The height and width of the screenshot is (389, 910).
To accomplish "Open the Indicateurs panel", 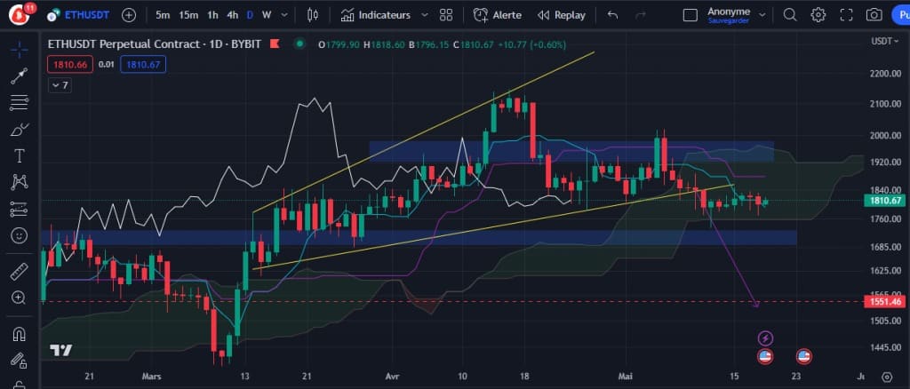I will [x=376, y=15].
